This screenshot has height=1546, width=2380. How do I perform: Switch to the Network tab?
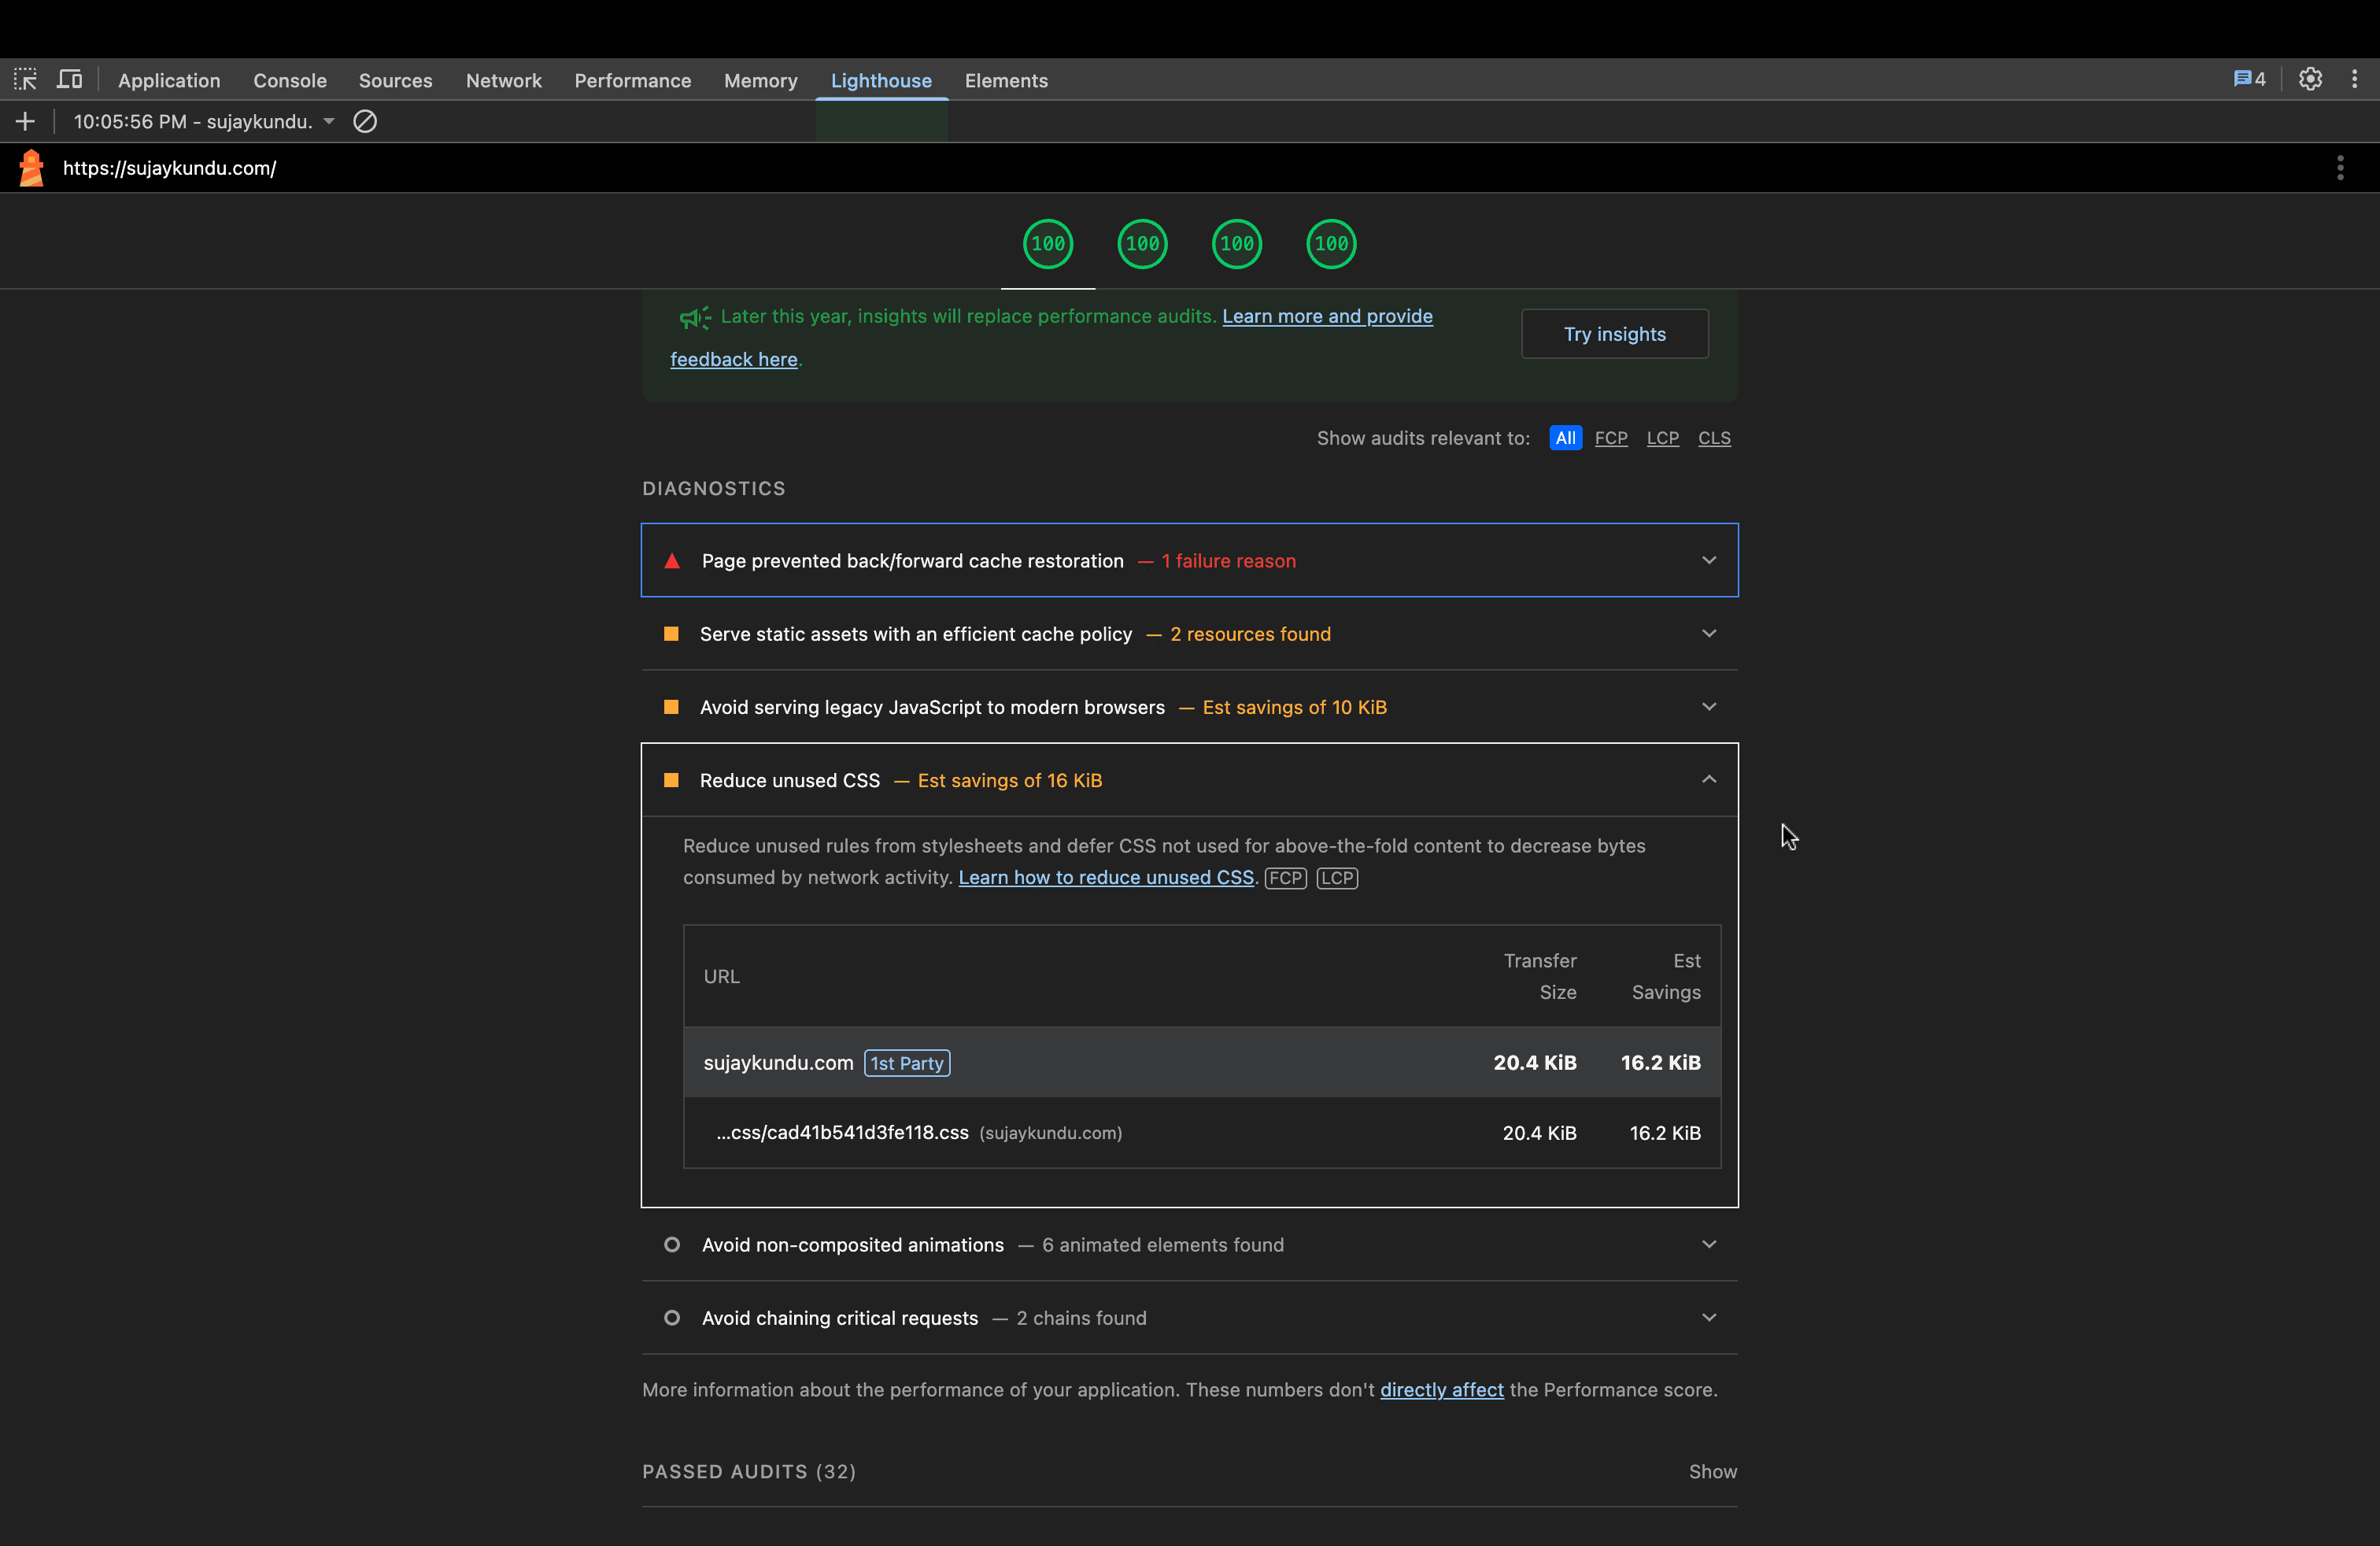(503, 80)
